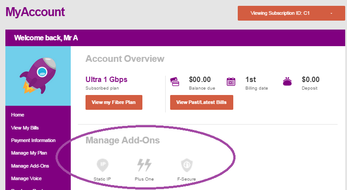The height and width of the screenshot is (190, 347).
Task: Click the Account Overview heading
Action: coord(125,59)
